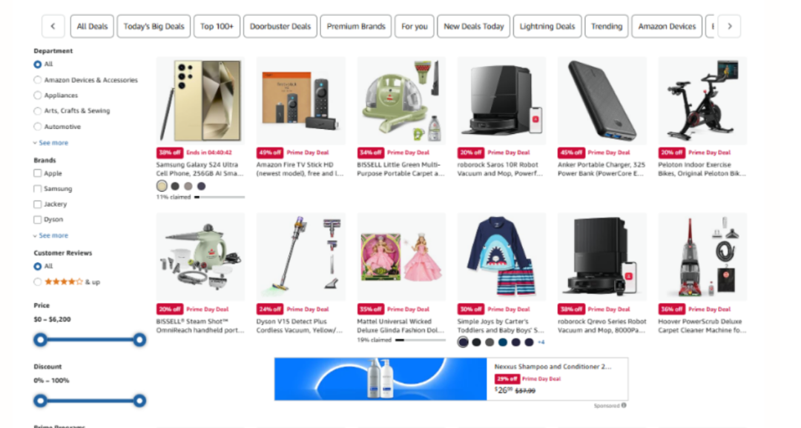
Task: Click the +4 more colors link under Simple Joys
Action: [541, 342]
